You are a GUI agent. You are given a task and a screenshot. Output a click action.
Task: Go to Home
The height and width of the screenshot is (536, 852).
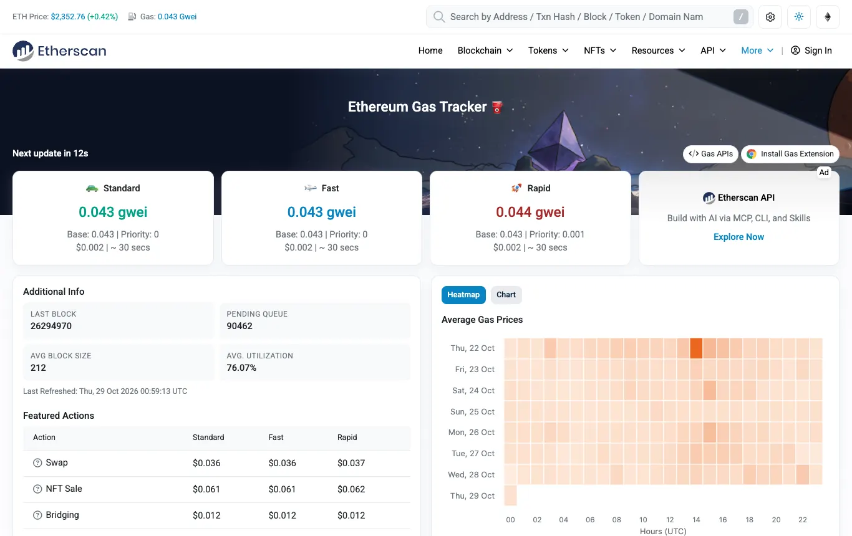pyautogui.click(x=430, y=50)
